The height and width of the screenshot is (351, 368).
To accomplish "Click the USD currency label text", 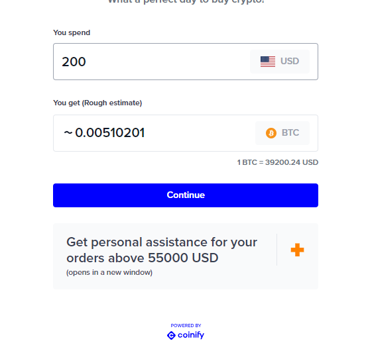I will coord(290,61).
